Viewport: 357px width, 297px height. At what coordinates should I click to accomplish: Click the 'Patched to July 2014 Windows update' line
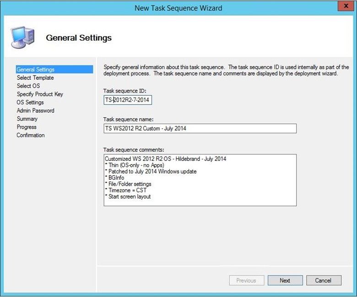coord(151,171)
